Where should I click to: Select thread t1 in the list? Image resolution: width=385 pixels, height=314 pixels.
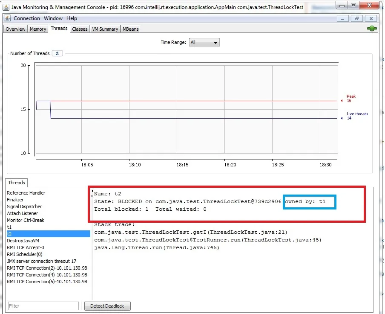[9, 227]
